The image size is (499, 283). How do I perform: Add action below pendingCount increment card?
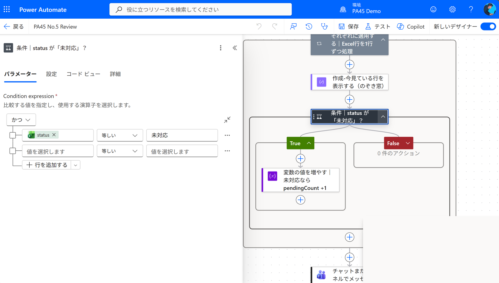(300, 200)
